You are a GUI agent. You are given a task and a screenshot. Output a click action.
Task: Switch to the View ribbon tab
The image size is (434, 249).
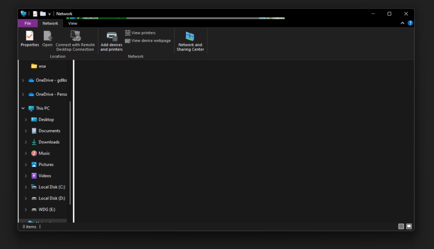click(x=73, y=23)
